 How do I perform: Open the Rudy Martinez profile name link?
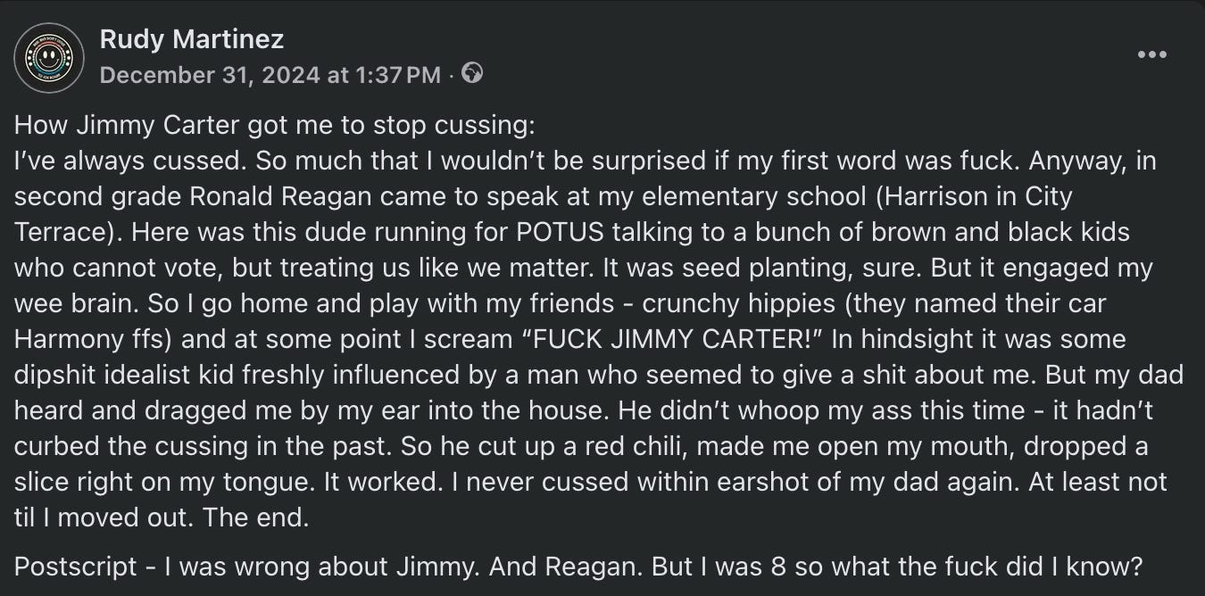click(192, 39)
